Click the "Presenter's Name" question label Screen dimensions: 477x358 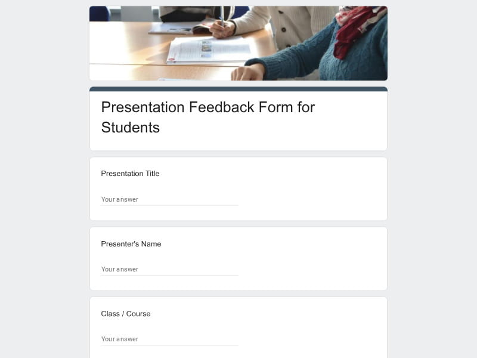pyautogui.click(x=131, y=244)
